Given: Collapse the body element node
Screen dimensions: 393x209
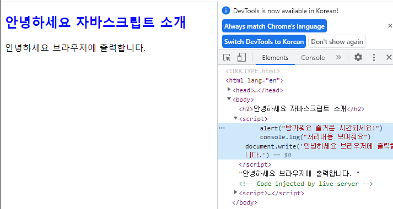Looking at the screenshot, I should coord(229,99).
